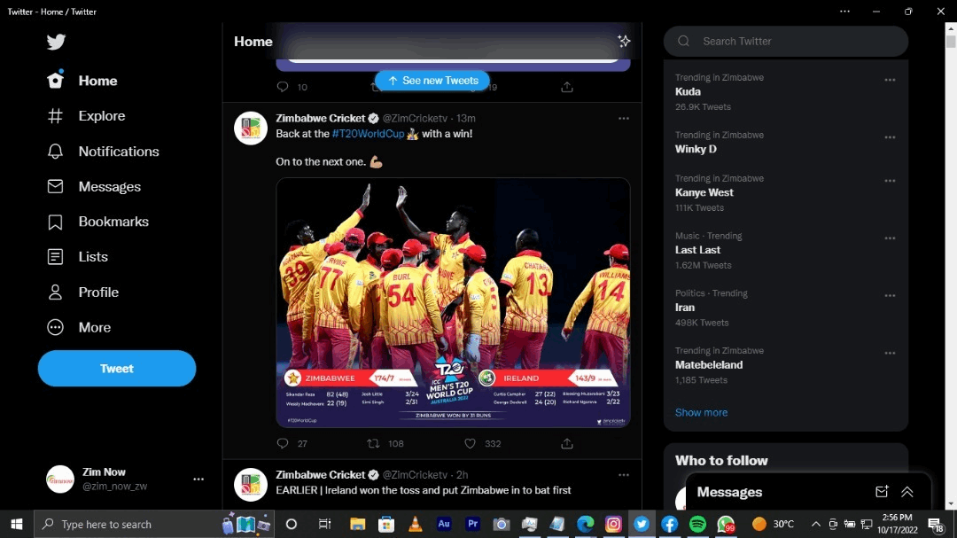Retweet the tweet with 108 retweets

(x=373, y=443)
